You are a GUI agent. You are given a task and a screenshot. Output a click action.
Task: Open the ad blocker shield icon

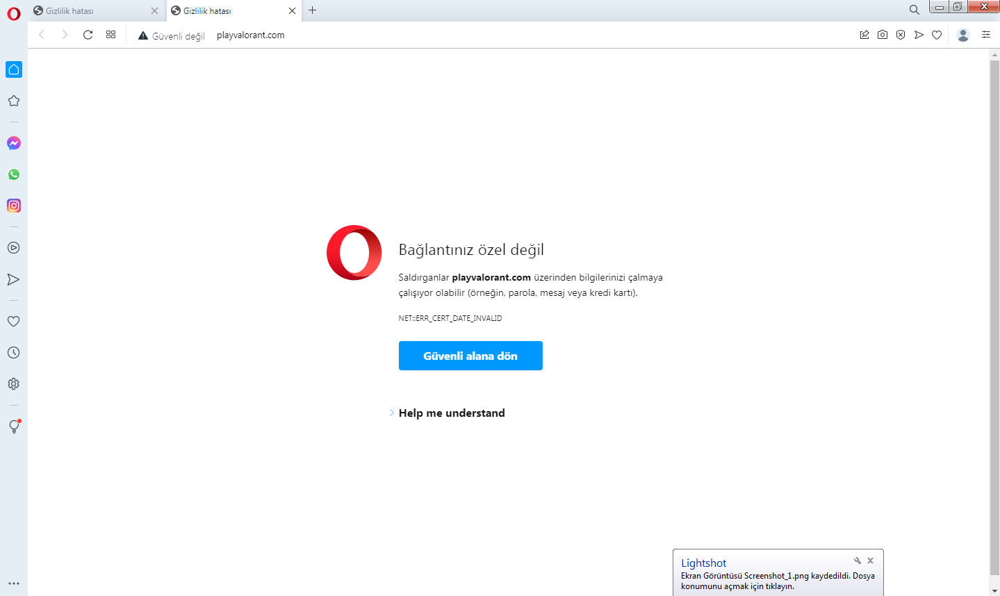[x=901, y=35]
